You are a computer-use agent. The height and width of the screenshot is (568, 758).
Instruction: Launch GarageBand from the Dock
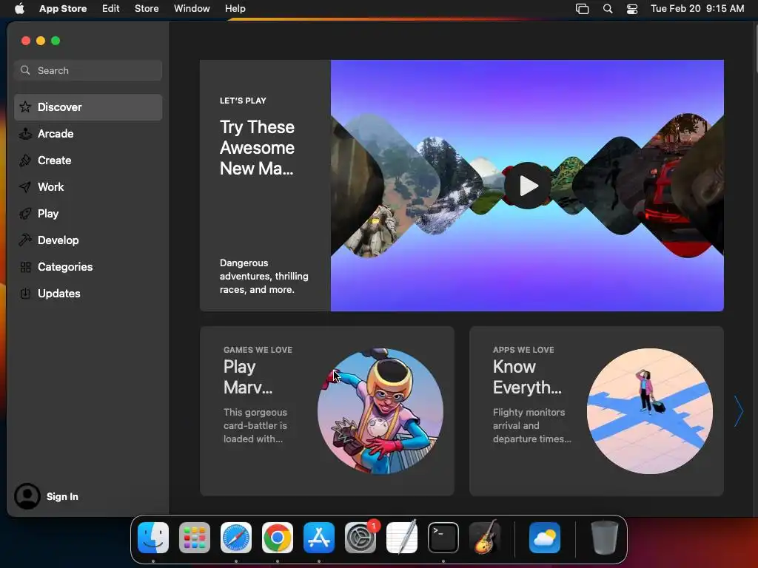(485, 537)
